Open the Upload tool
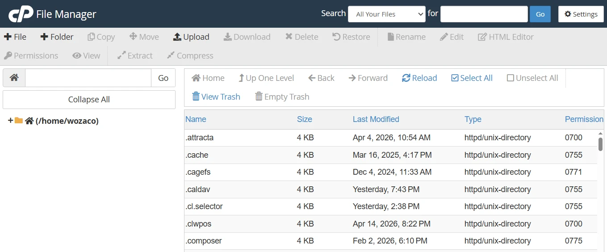The width and height of the screenshot is (607, 252). pos(191,37)
